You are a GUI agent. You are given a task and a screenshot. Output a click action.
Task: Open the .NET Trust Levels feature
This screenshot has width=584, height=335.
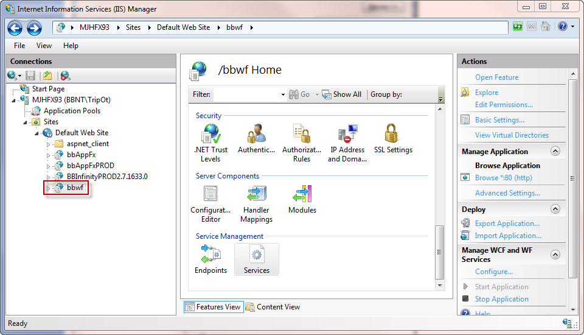[x=210, y=143]
